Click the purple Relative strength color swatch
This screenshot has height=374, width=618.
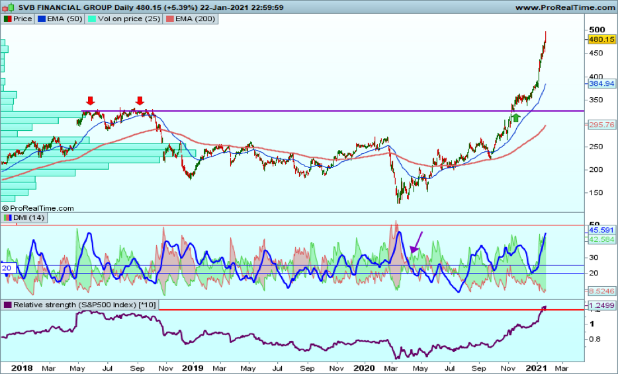coord(7,305)
